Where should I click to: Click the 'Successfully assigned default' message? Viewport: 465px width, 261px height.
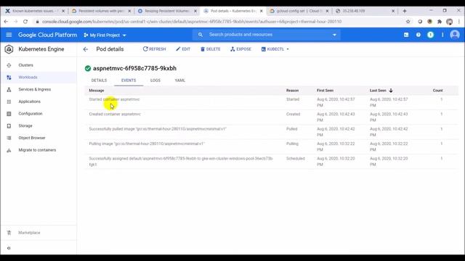pos(181,162)
